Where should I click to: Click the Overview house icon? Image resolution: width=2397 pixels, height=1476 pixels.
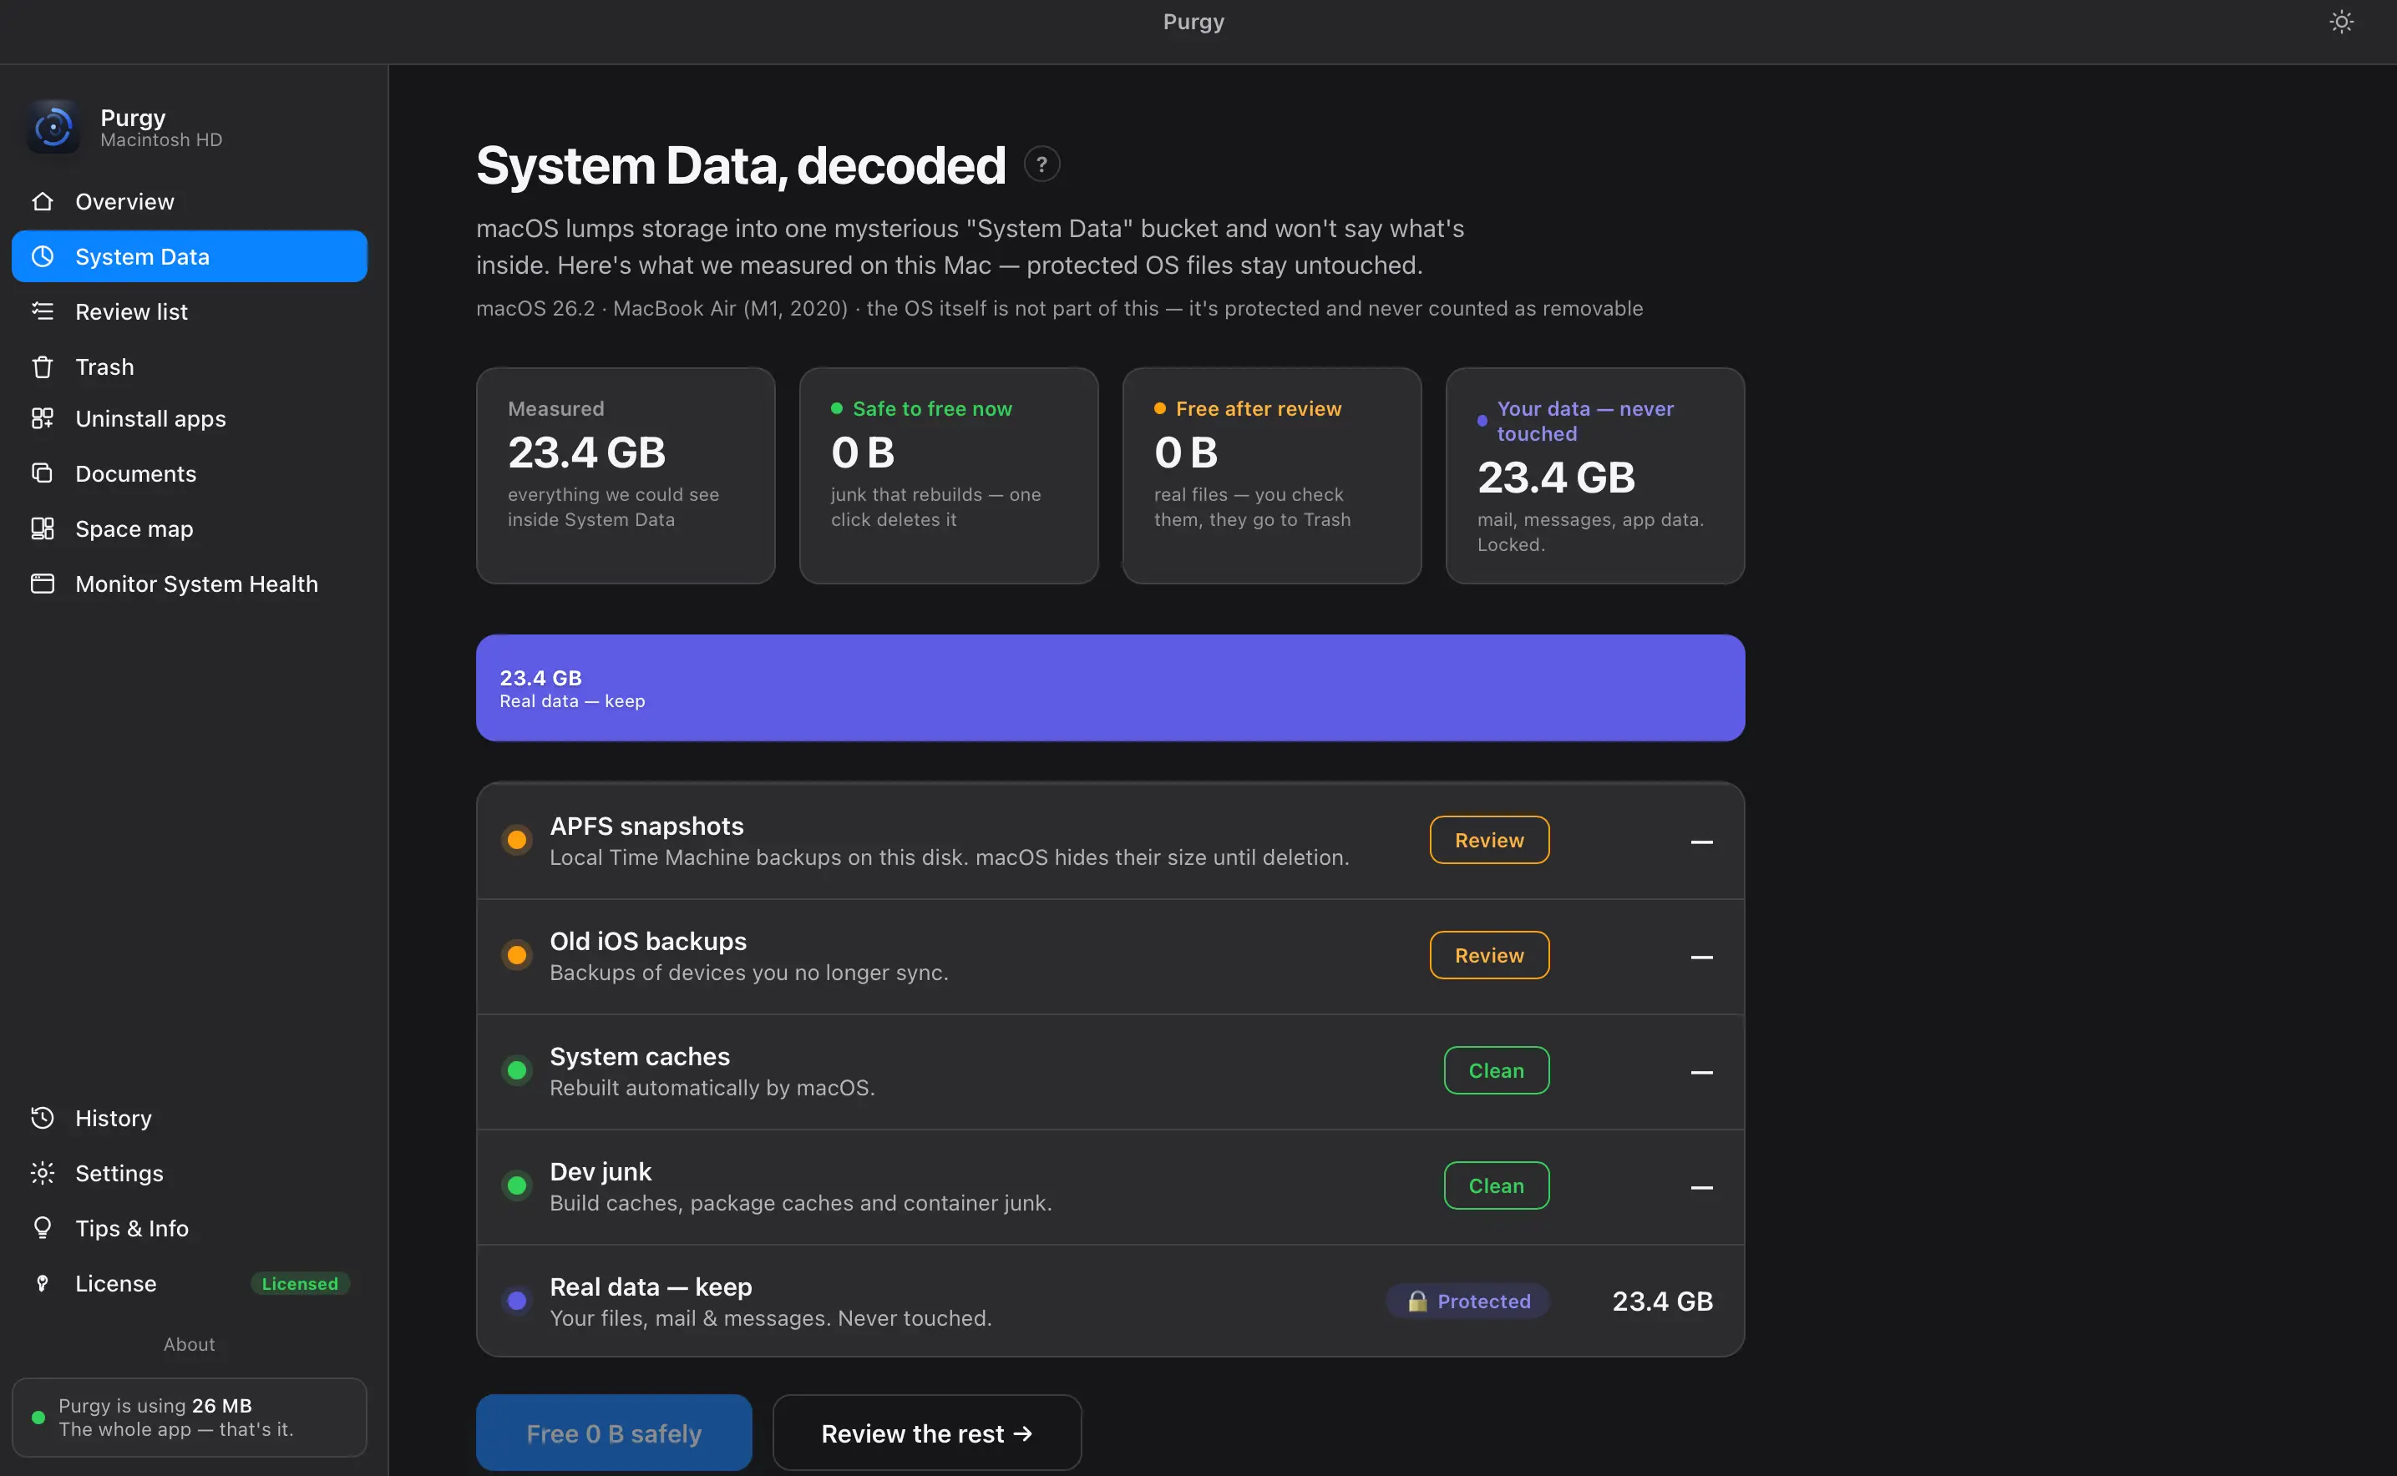pos(42,201)
